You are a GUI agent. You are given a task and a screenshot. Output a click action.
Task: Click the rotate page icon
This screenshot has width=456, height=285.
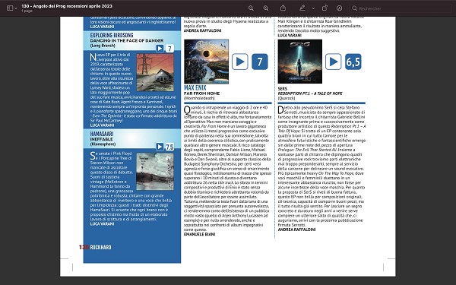(325, 8)
